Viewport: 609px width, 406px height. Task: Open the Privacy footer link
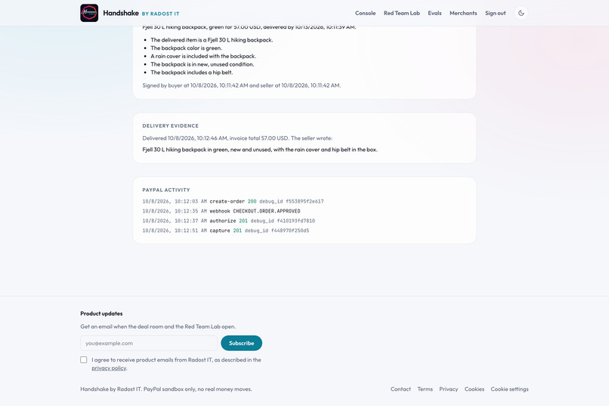point(449,389)
